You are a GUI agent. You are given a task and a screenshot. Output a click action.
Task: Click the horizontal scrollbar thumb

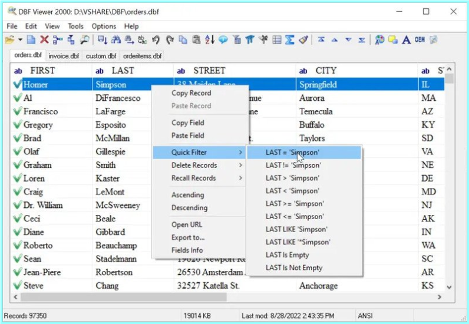[123, 297]
